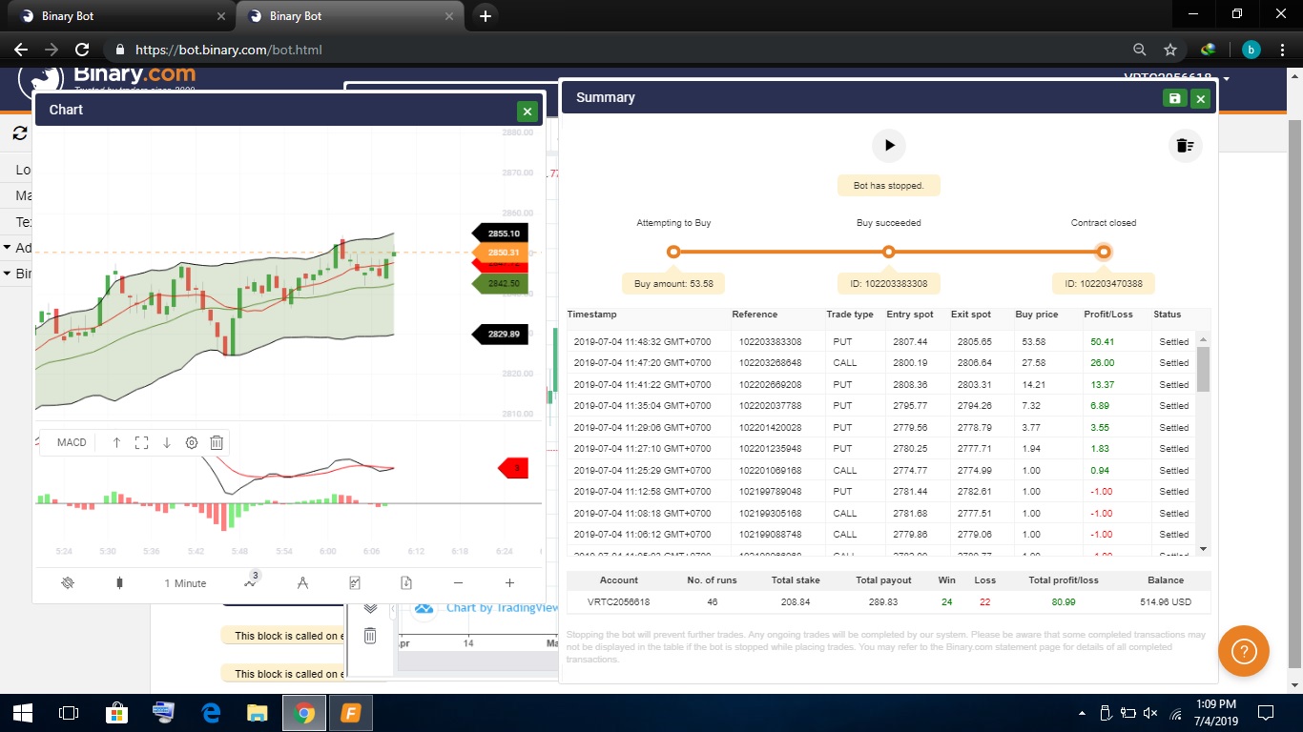Open the chart indicators menu
The width and height of the screenshot is (1303, 732).
[251, 581]
